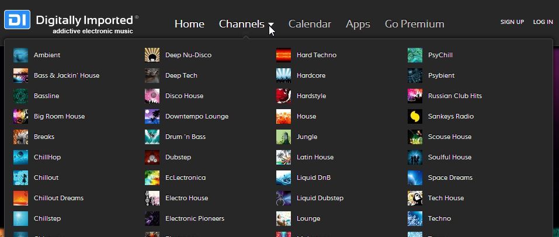Click the Soulful House channel thumbnail
This screenshot has width=559, height=237.
[415, 157]
